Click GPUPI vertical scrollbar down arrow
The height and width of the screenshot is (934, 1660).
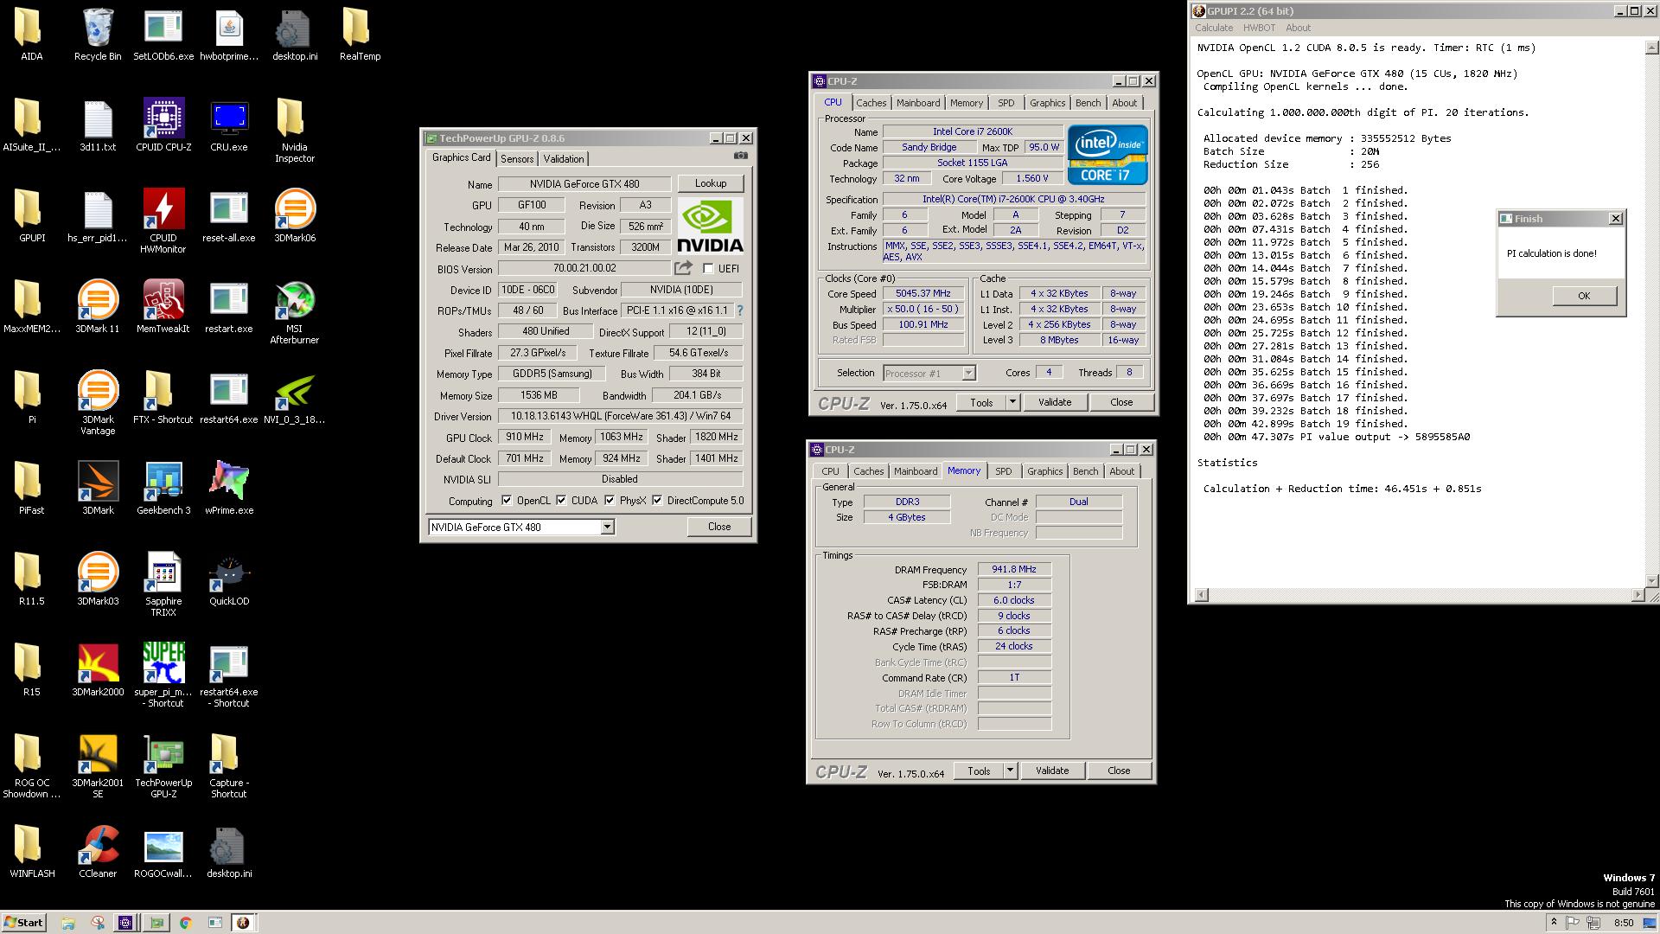1651,581
